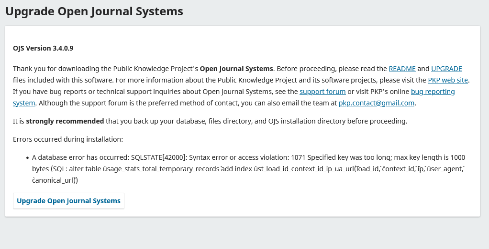Click the bold 'strongly recommended' text
This screenshot has width=489, height=249.
65,121
